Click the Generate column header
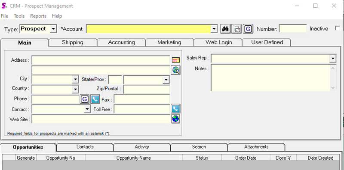This screenshot has height=170, width=344. pos(26,158)
